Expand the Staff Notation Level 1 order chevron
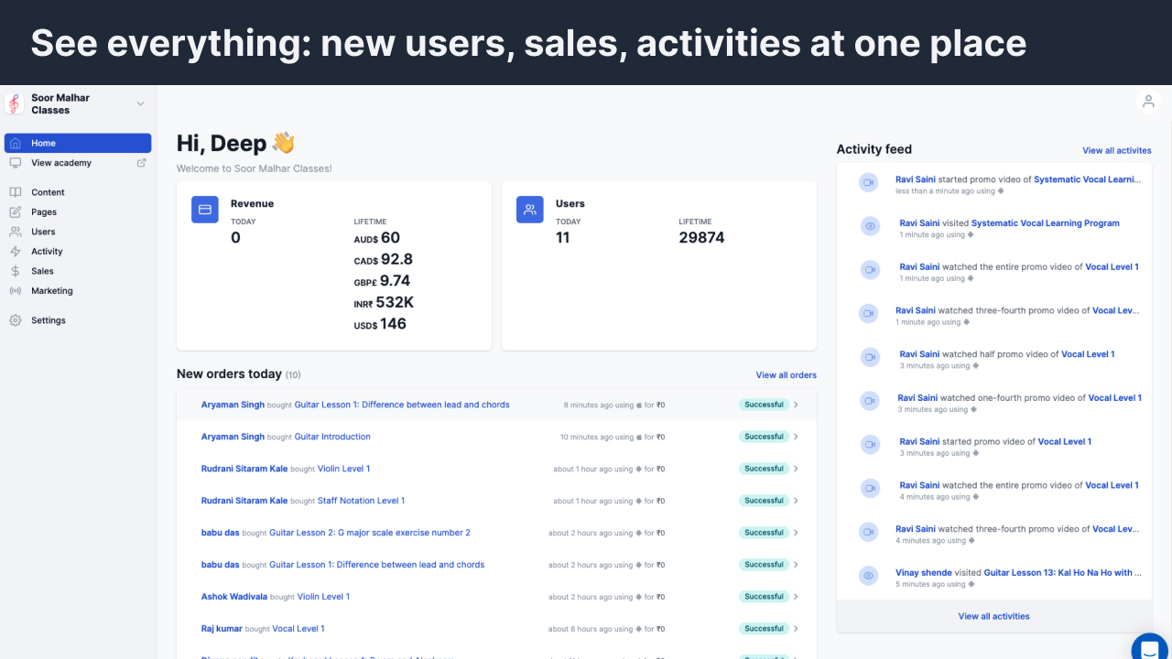 coord(796,501)
